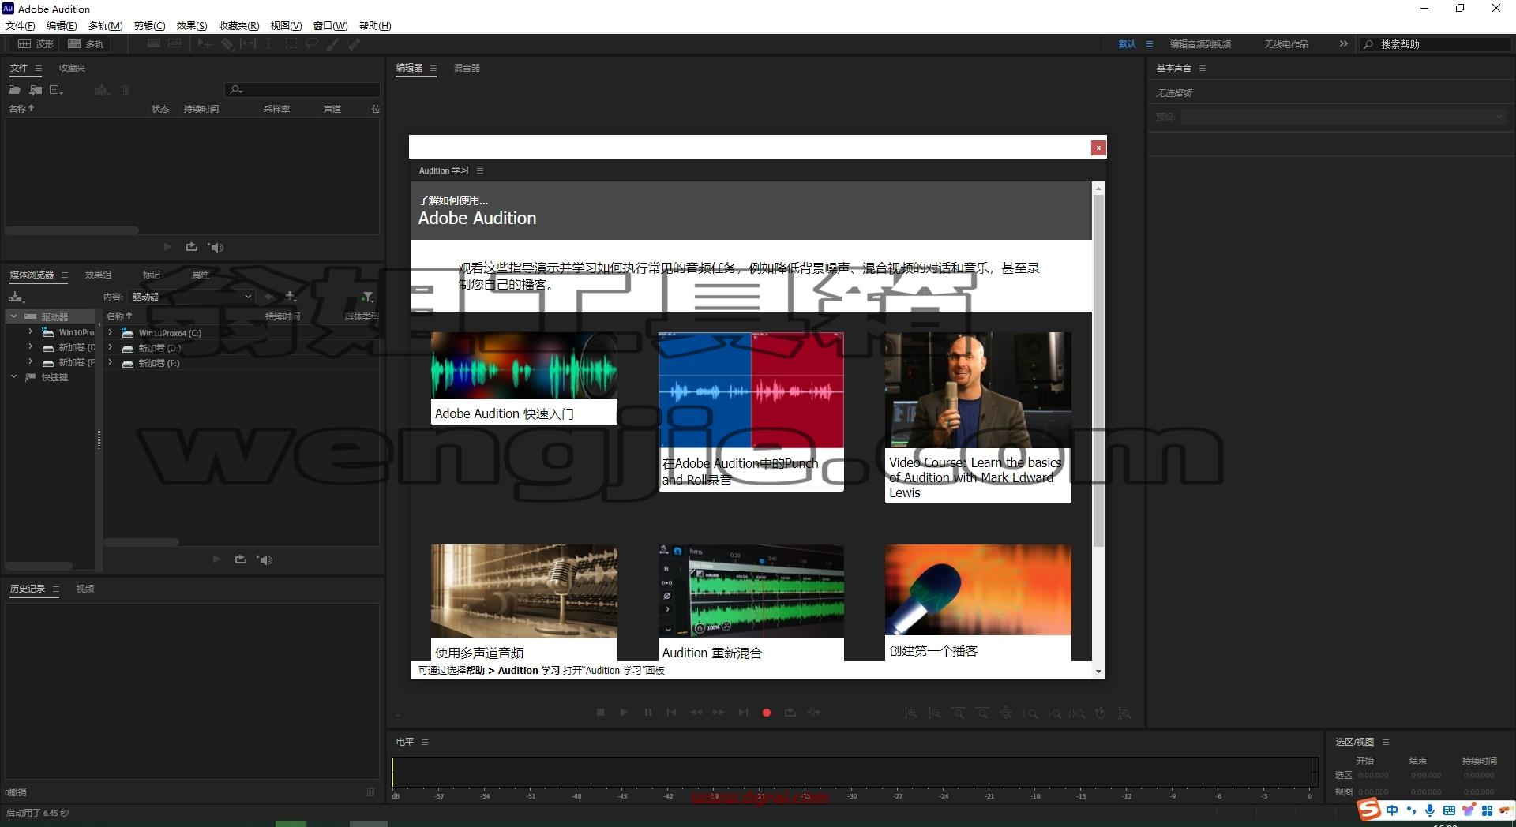Click Media Browser file type filter icon
The height and width of the screenshot is (827, 1516).
[x=367, y=297]
